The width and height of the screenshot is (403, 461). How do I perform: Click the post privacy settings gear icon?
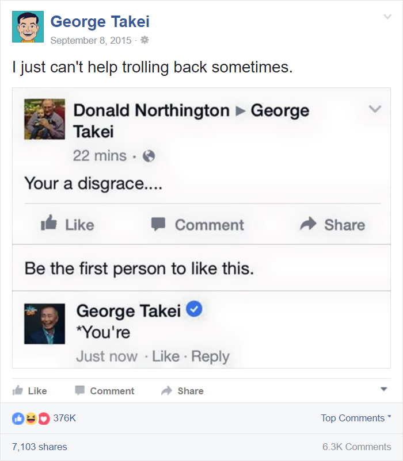(145, 40)
